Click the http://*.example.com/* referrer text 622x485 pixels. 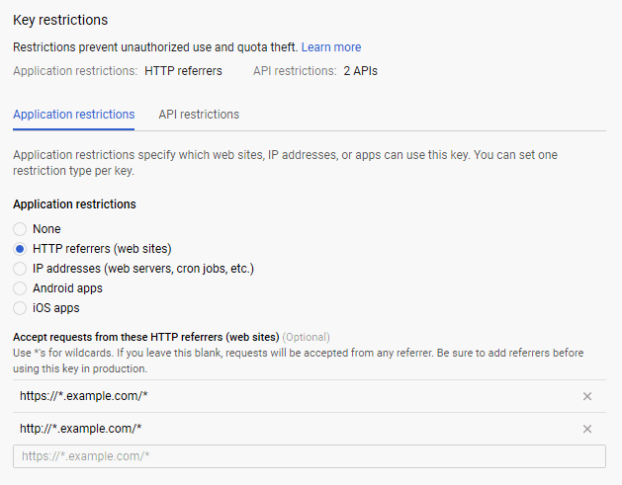[x=81, y=429]
